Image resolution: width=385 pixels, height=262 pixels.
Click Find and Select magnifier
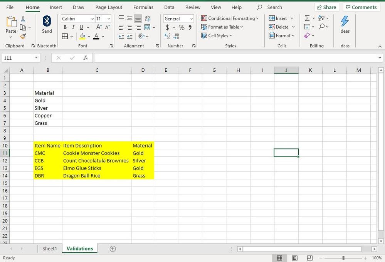tap(321, 27)
